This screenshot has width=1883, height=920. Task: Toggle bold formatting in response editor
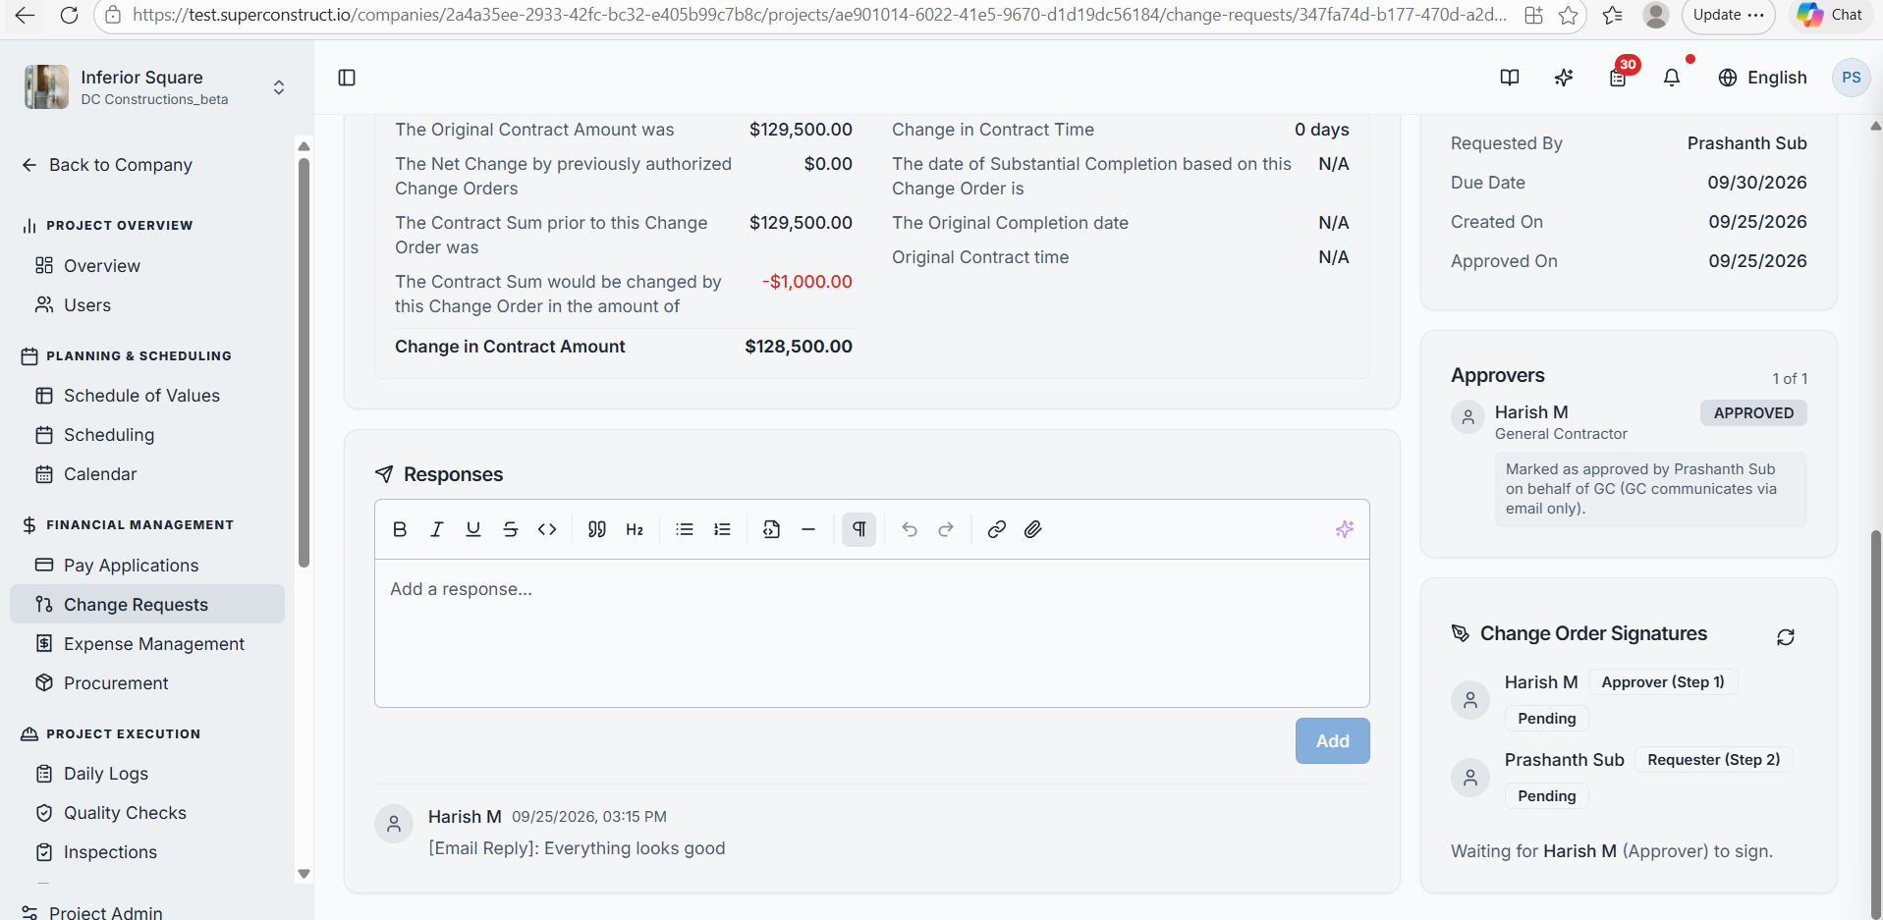pos(400,529)
